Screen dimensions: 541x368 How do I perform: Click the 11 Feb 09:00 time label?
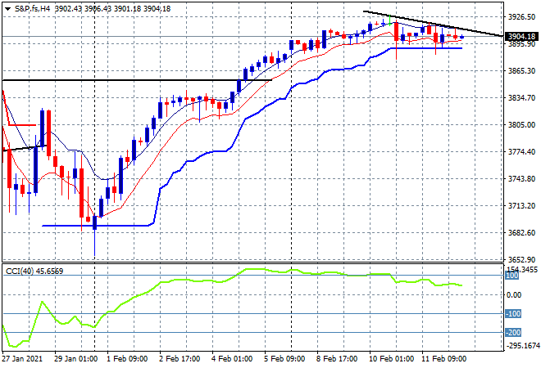point(443,359)
